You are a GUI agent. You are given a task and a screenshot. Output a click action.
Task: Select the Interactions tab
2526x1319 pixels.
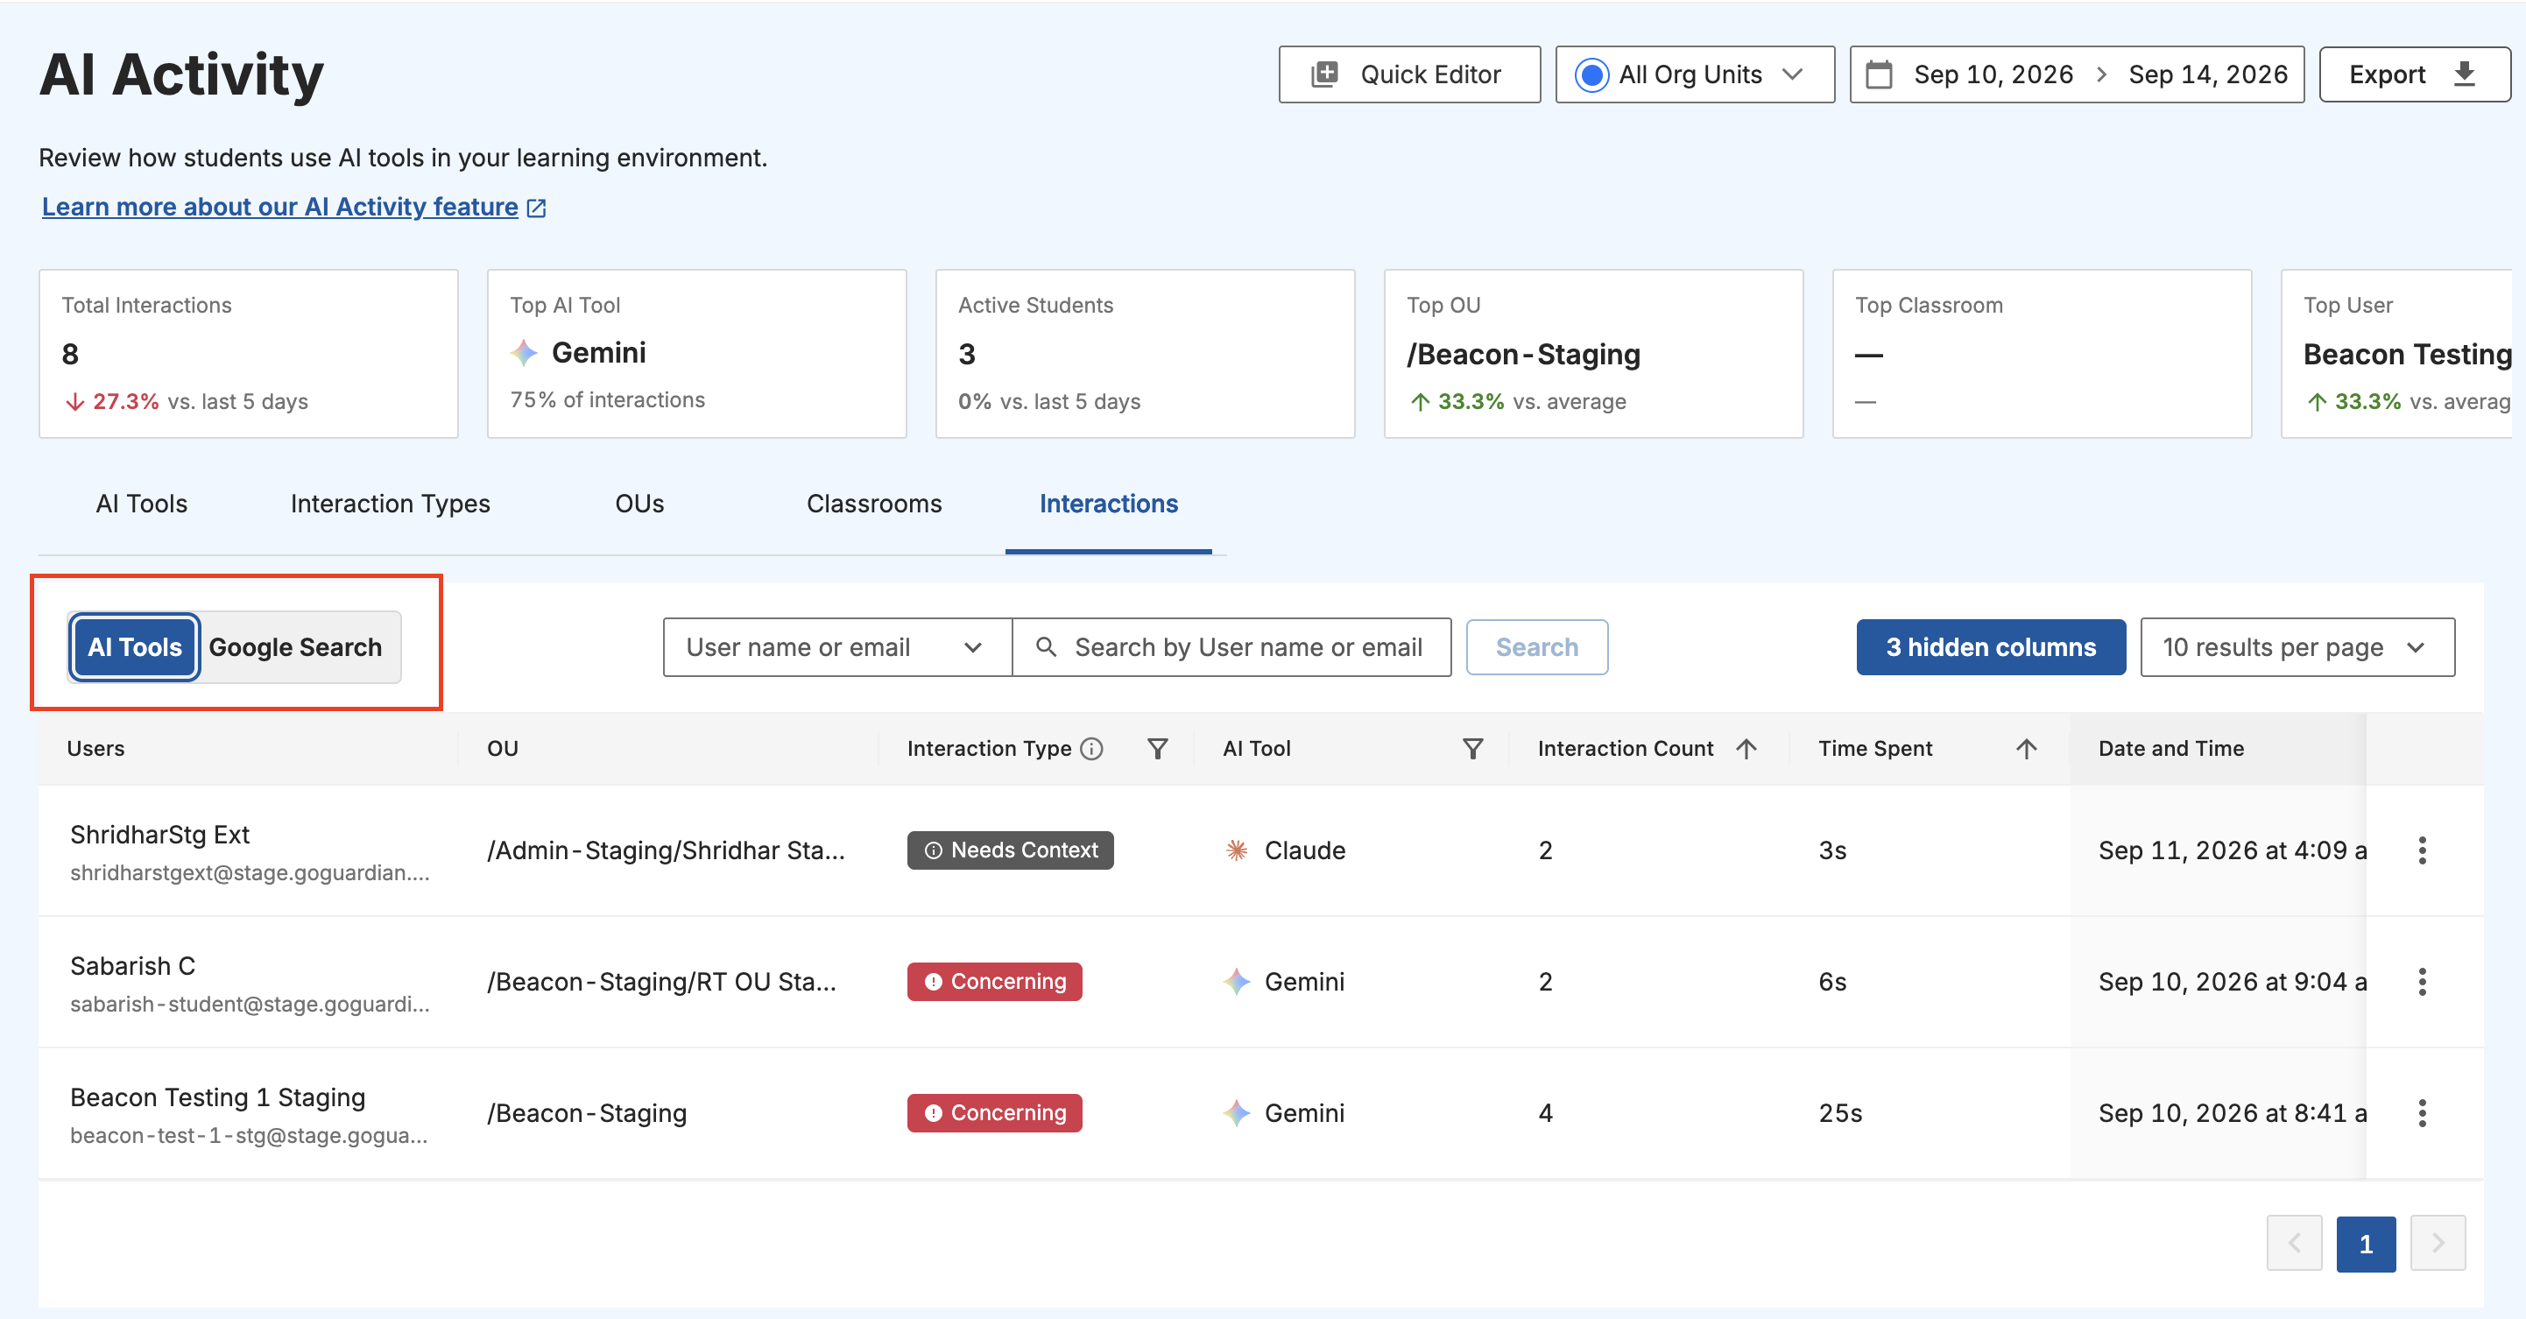[1108, 504]
